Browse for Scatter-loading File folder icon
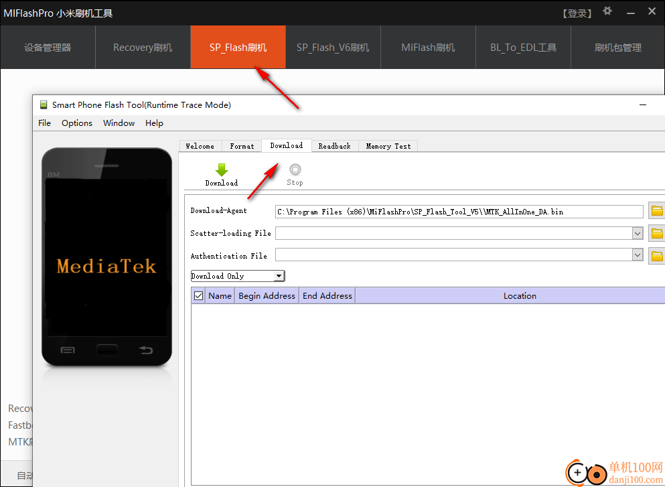The height and width of the screenshot is (487, 665). pyautogui.click(x=656, y=233)
